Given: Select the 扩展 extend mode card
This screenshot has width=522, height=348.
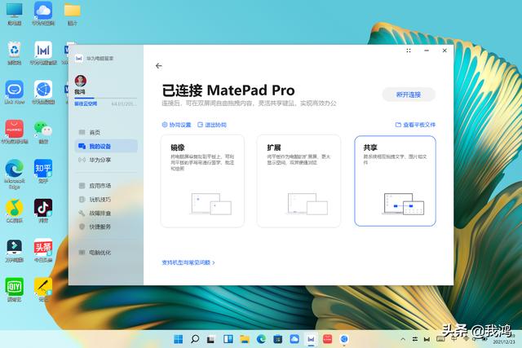Looking at the screenshot, I should pos(299,180).
